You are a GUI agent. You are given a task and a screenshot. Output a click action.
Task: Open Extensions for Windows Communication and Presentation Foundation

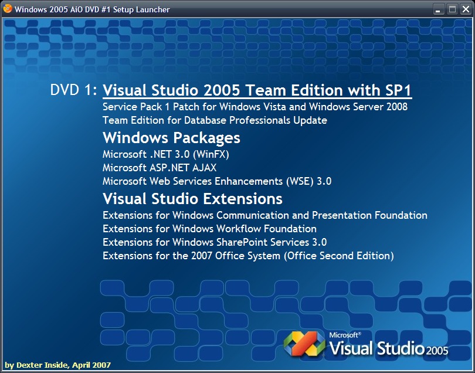(265, 215)
